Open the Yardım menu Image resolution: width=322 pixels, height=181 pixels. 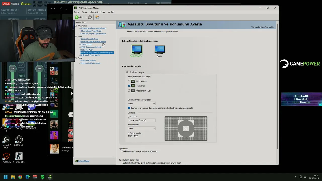111,12
